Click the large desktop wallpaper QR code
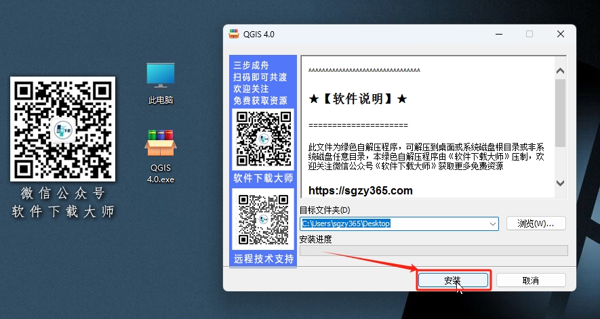 click(63, 129)
